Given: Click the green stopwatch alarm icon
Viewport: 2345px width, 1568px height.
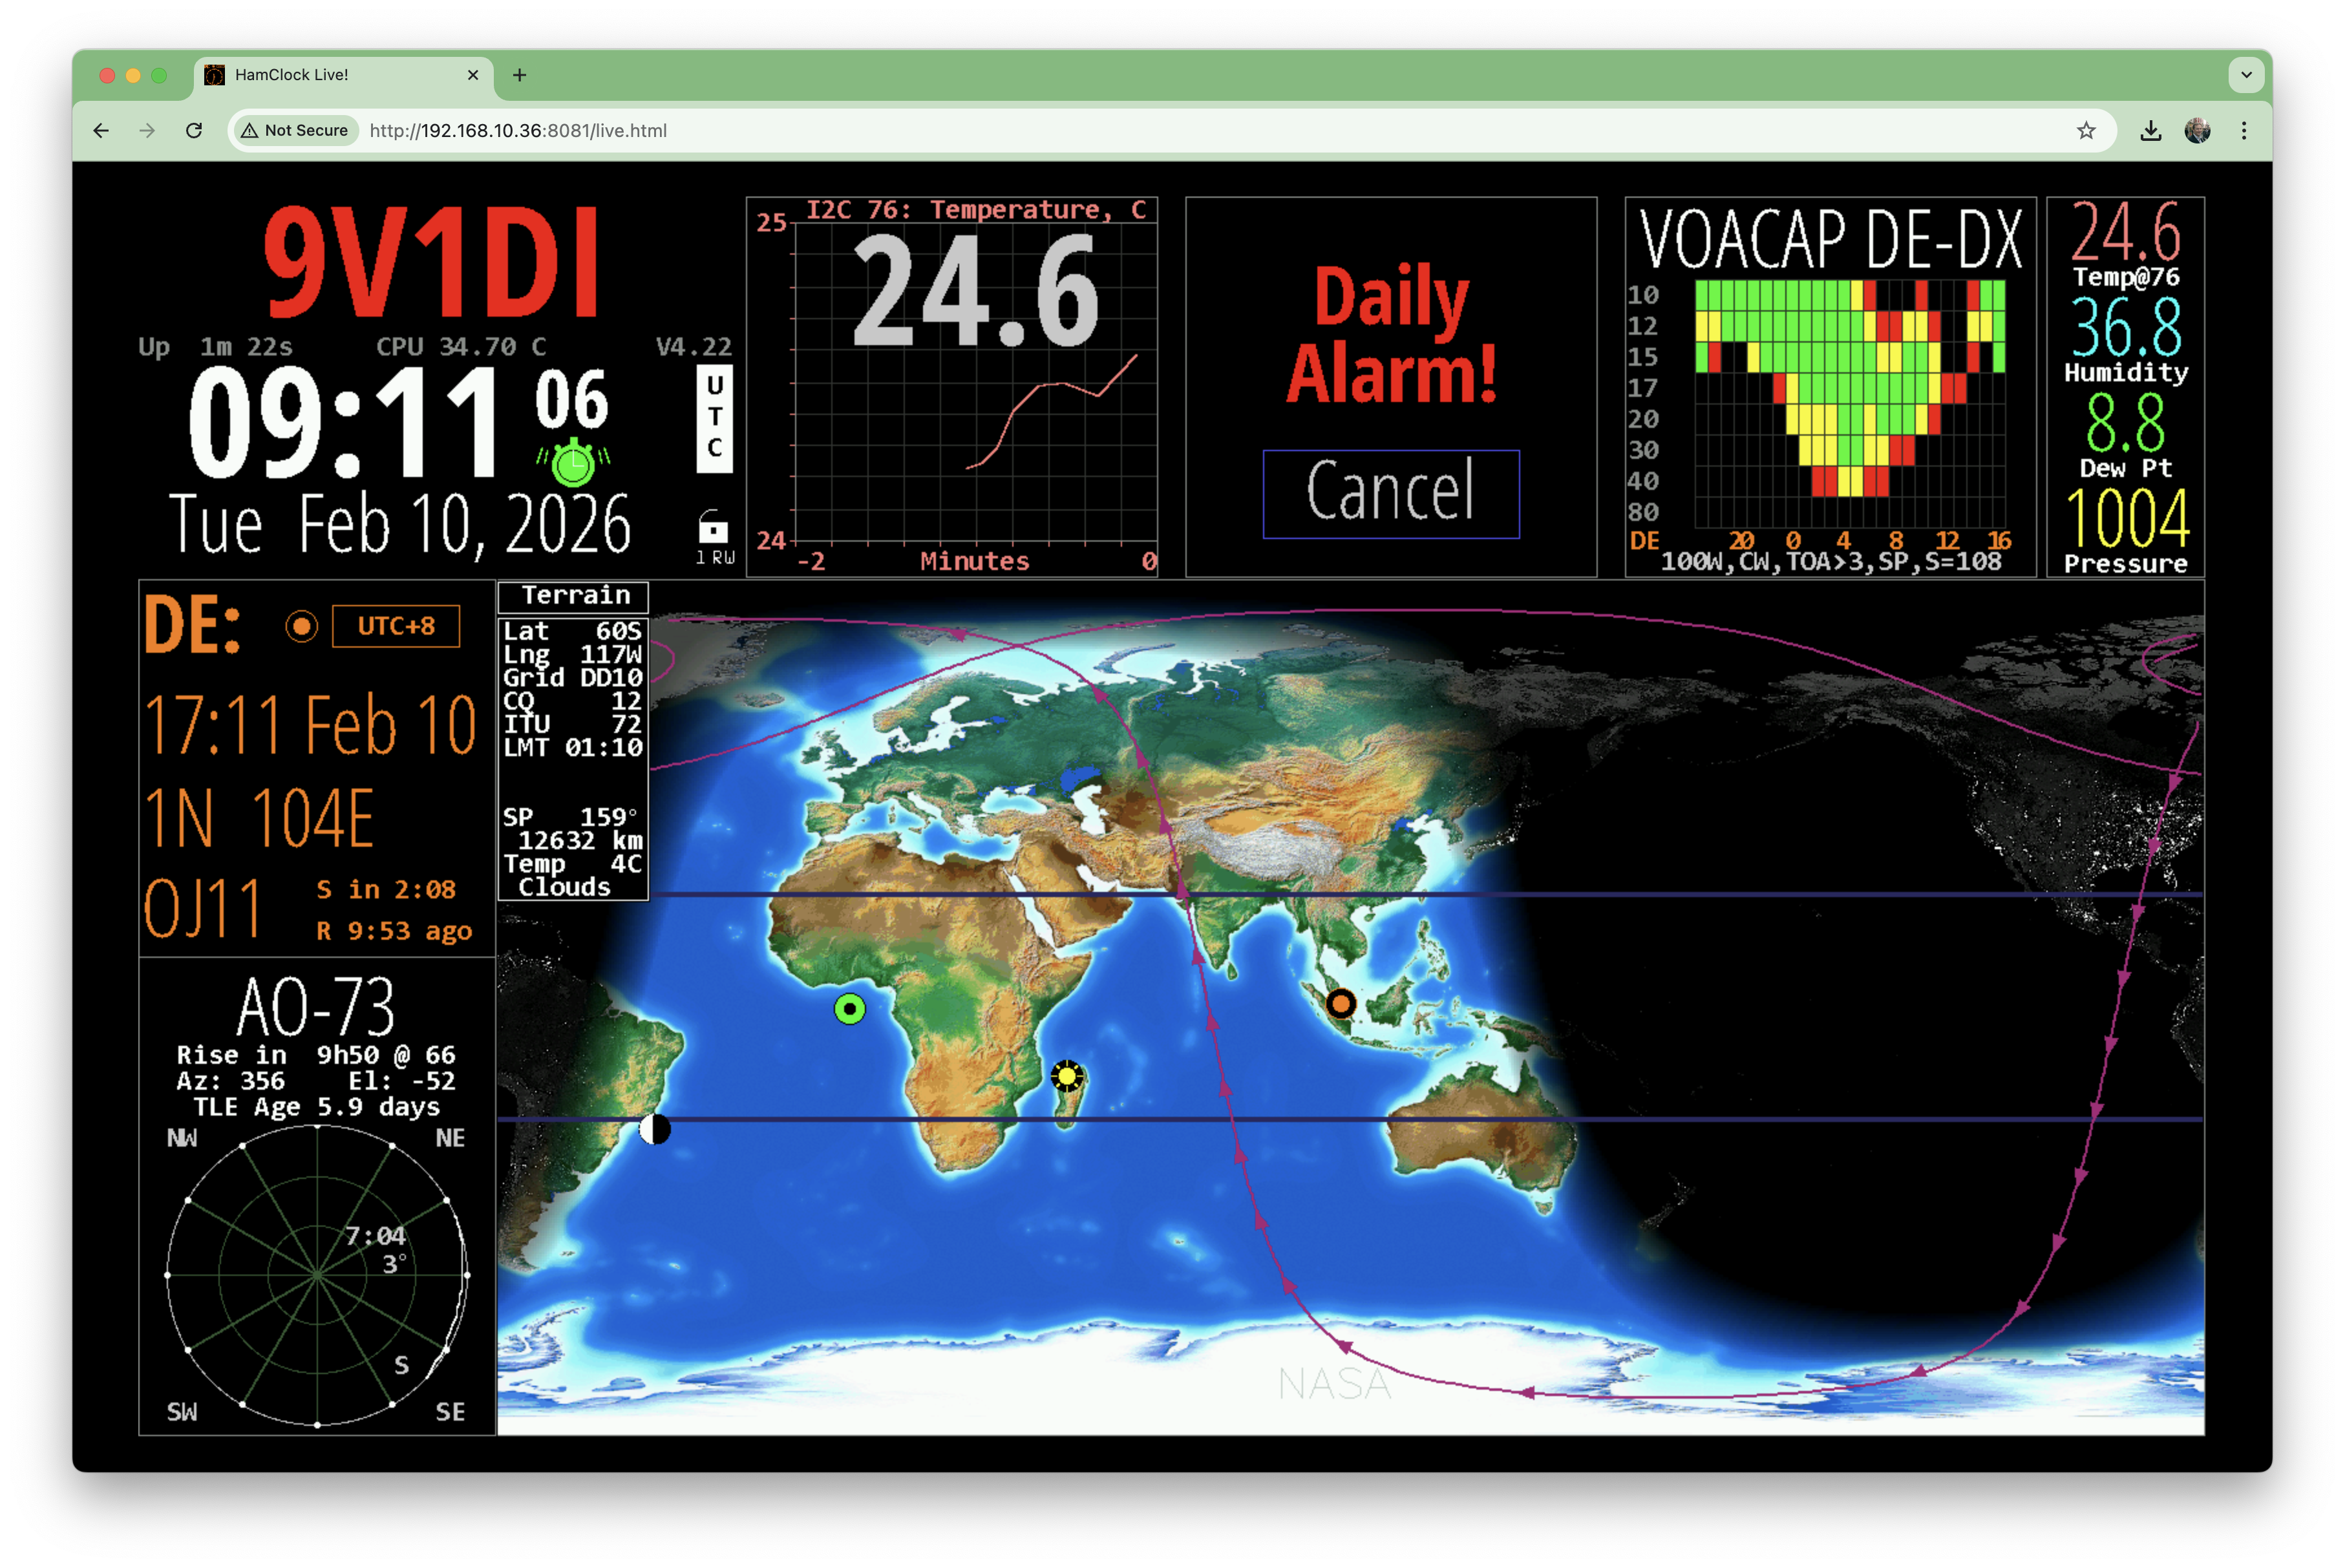Looking at the screenshot, I should [573, 463].
